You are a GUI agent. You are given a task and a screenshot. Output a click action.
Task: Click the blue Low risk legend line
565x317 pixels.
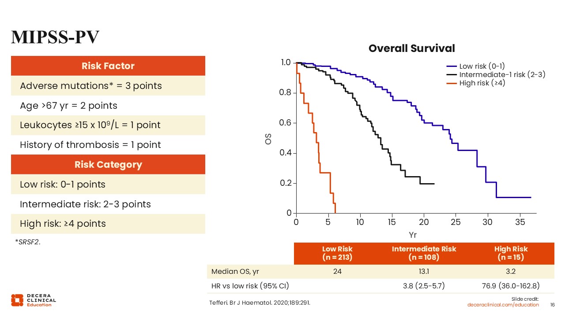pos(452,66)
